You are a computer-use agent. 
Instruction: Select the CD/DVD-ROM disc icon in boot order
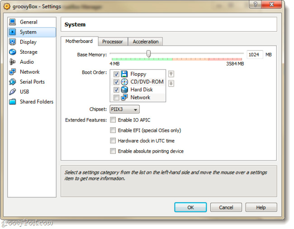pyautogui.click(x=124, y=82)
